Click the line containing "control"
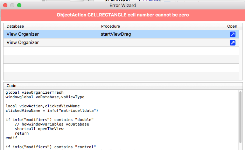245x150 pixels. [x=51, y=147]
